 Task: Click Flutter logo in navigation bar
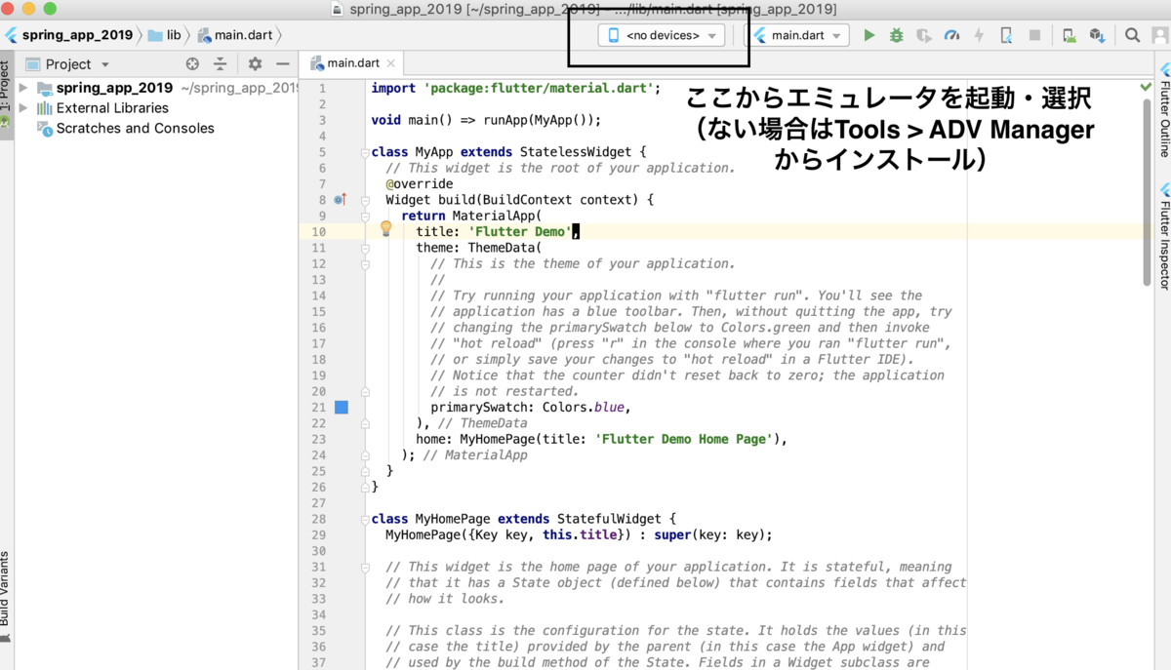coord(11,35)
